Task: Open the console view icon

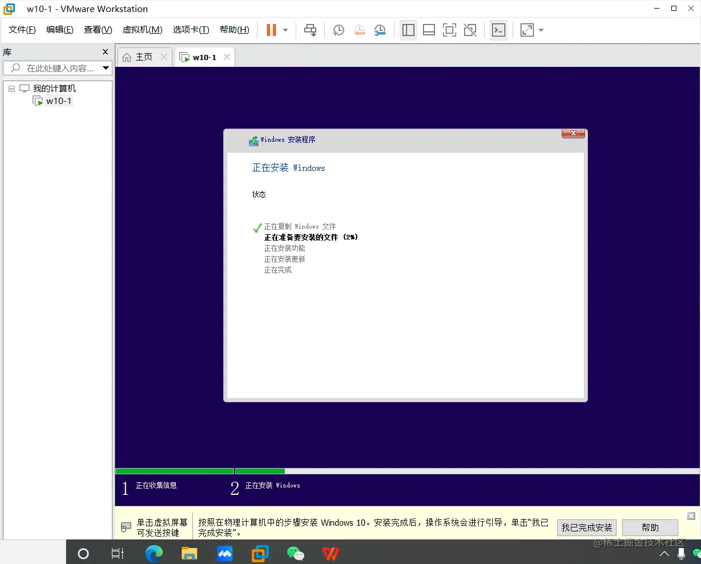Action: 498,30
